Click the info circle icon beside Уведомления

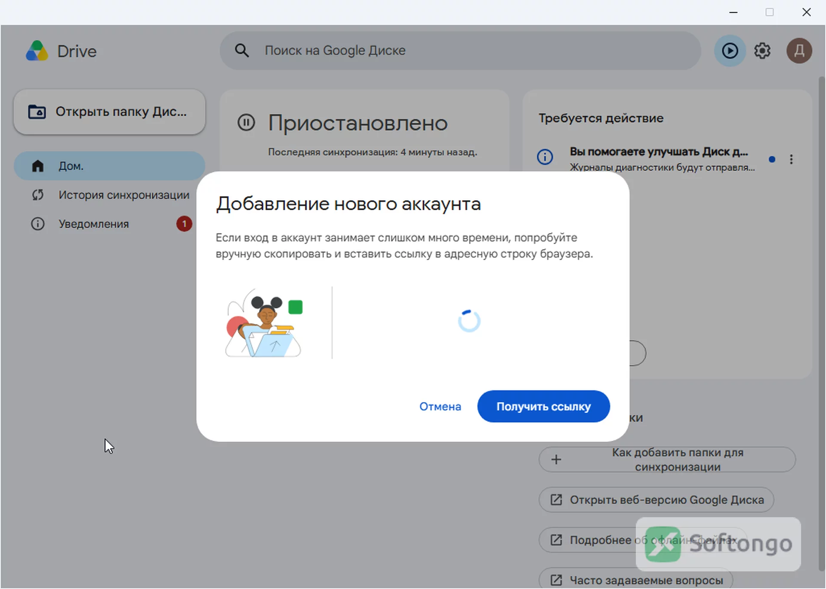click(x=38, y=224)
